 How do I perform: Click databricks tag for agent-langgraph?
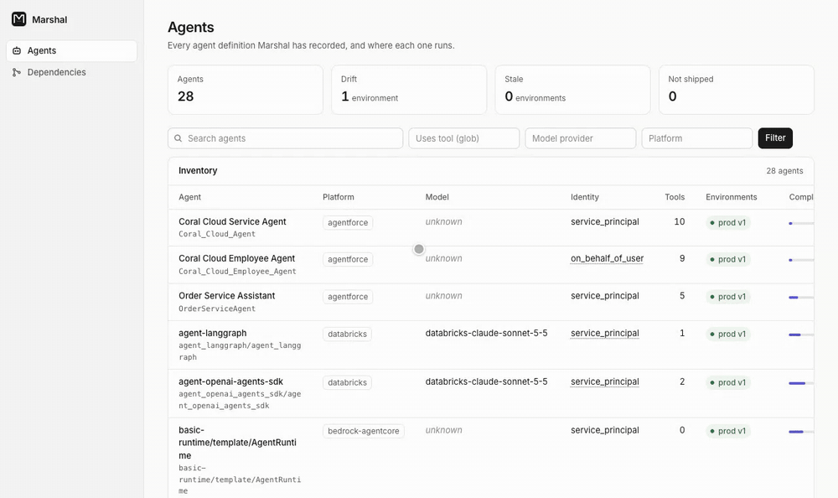click(x=348, y=334)
